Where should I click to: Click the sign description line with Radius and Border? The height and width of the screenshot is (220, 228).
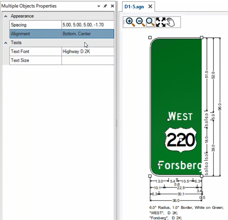point(187,207)
